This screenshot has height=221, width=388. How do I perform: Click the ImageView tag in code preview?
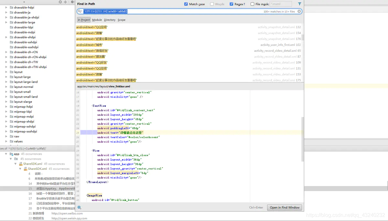[94, 195]
